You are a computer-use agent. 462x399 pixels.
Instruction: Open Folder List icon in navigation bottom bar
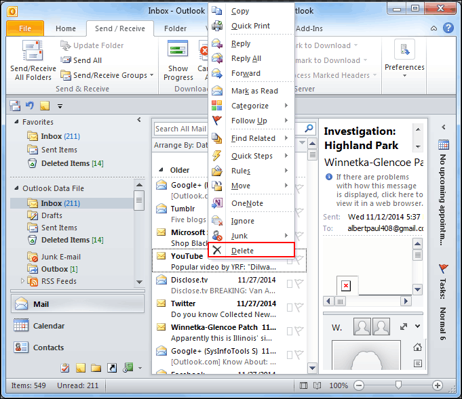click(96, 368)
